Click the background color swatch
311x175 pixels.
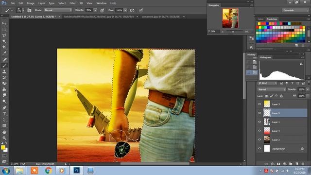pos(6,150)
